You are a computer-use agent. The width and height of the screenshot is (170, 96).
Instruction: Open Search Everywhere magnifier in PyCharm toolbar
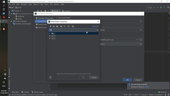(x=168, y=7)
